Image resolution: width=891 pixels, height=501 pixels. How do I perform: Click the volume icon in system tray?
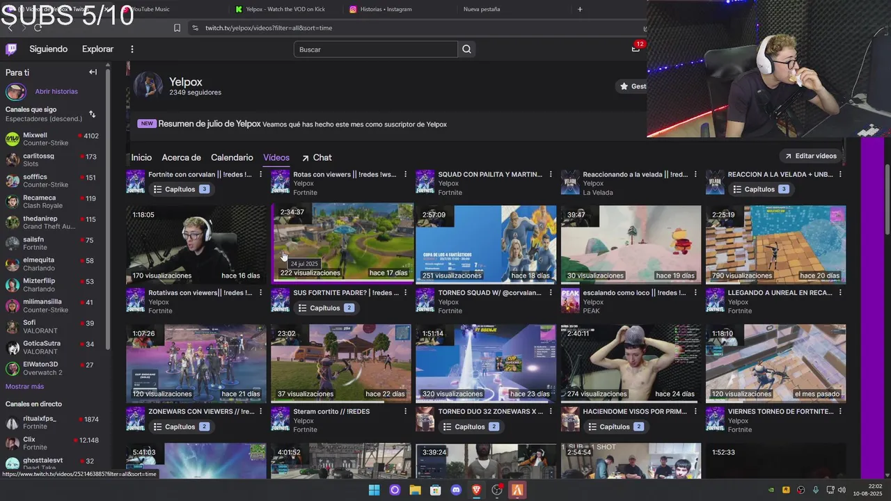842,490
